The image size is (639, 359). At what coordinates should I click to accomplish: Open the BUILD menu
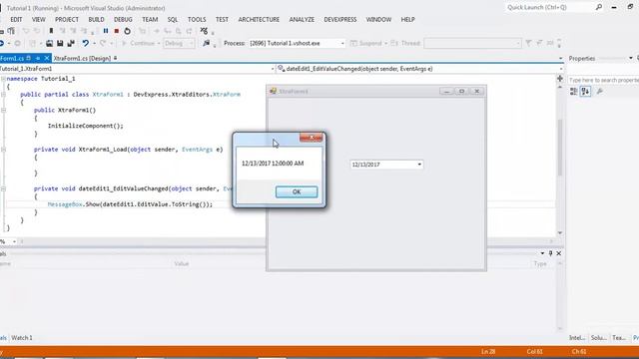[x=96, y=20]
